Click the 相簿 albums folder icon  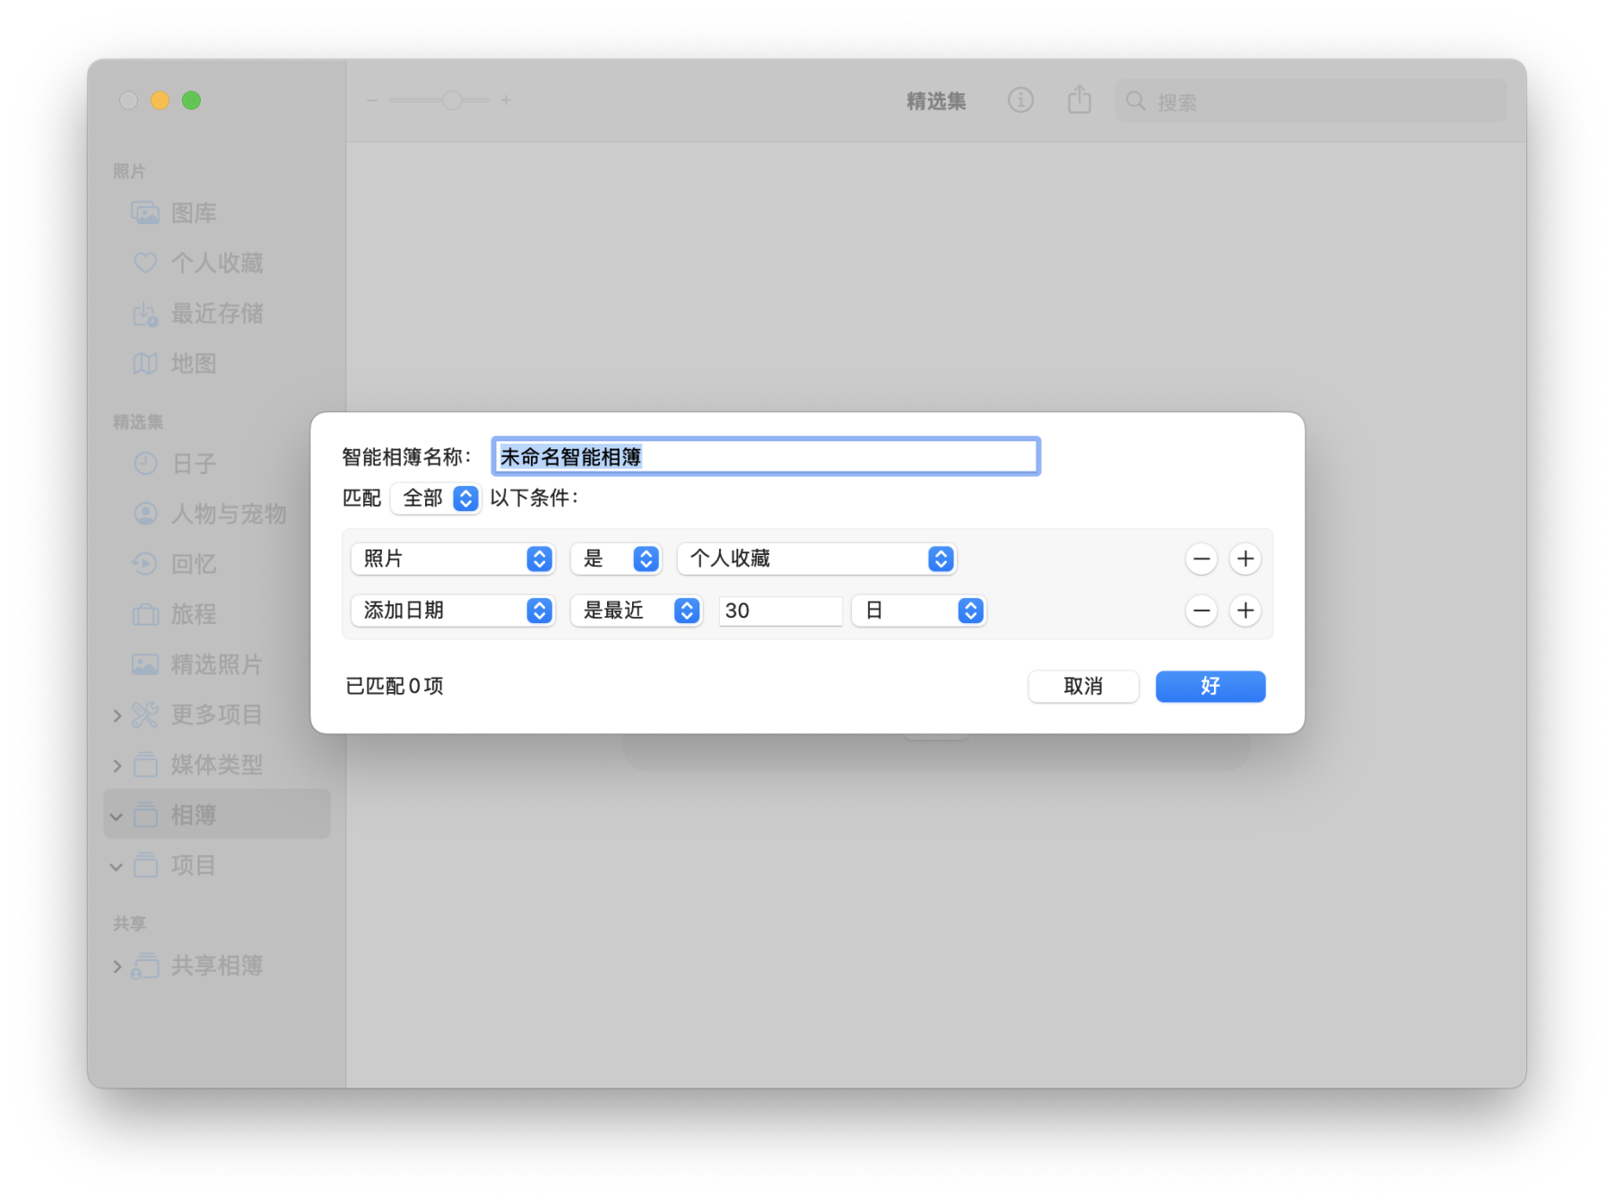pyautogui.click(x=145, y=815)
